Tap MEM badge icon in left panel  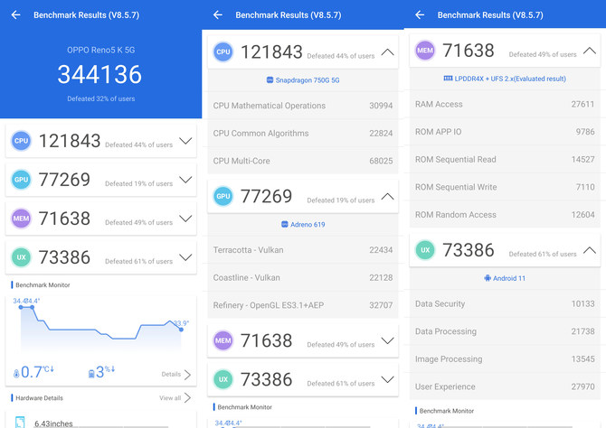tap(22, 219)
